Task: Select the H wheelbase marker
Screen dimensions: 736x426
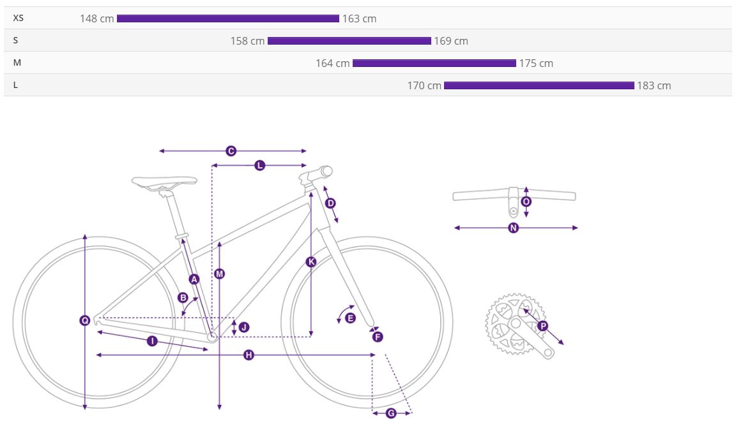Action: click(249, 355)
